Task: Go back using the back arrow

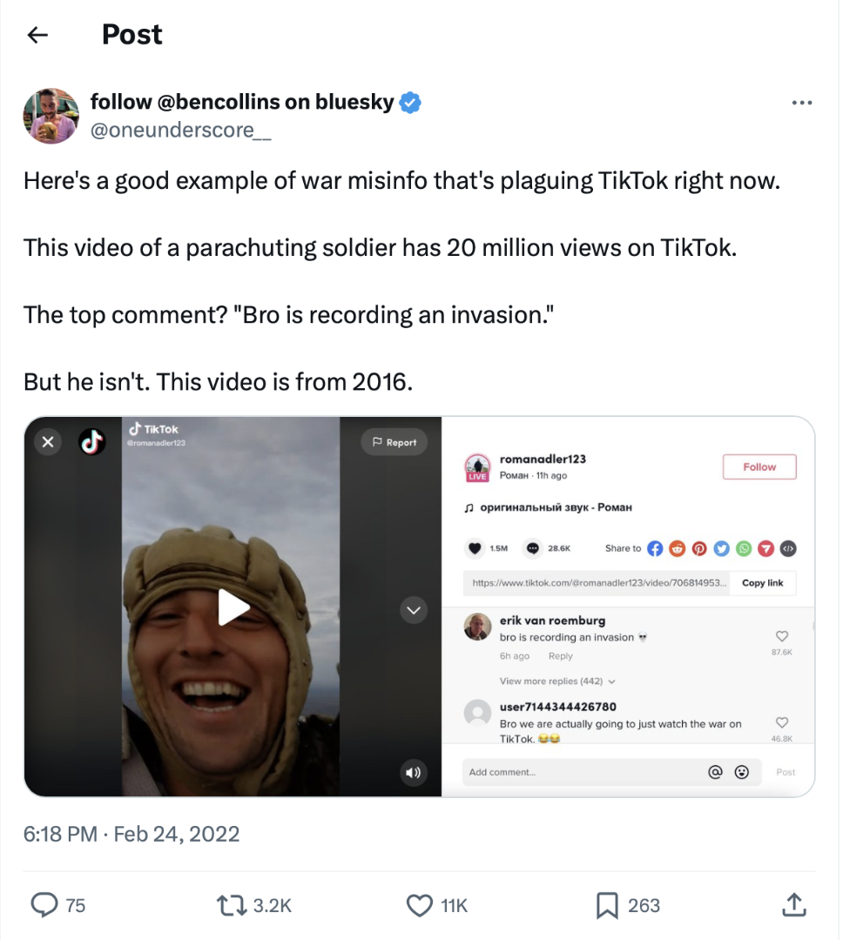Action: click(37, 35)
